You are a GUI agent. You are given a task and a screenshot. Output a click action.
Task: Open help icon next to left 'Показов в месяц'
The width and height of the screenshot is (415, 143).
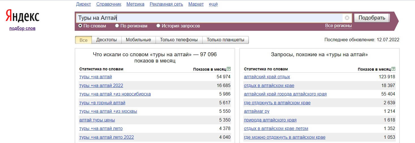(x=229, y=69)
